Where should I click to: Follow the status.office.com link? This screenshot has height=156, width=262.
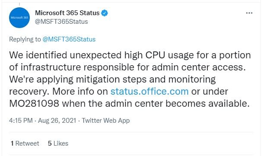coord(149,92)
